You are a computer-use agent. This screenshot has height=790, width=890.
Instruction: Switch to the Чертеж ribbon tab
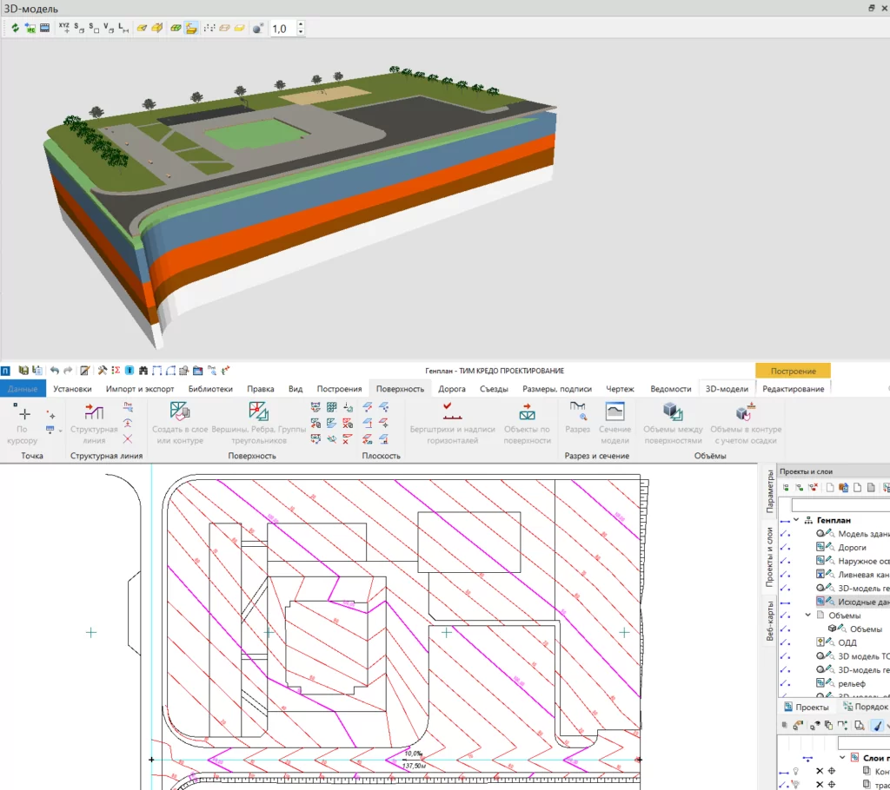(x=620, y=388)
